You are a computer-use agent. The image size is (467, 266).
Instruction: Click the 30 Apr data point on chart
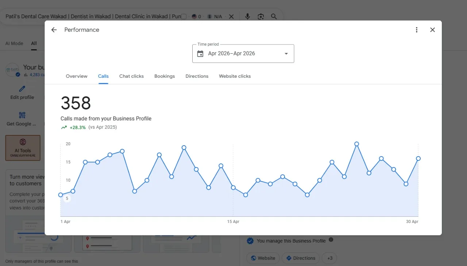click(418, 158)
